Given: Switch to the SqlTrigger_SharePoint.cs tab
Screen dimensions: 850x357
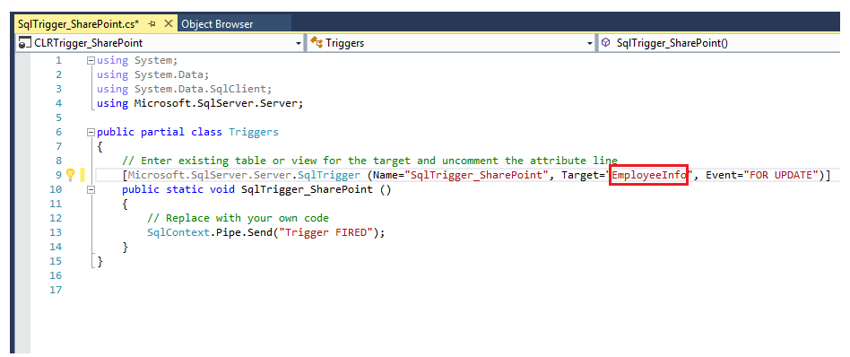Looking at the screenshot, I should point(78,24).
